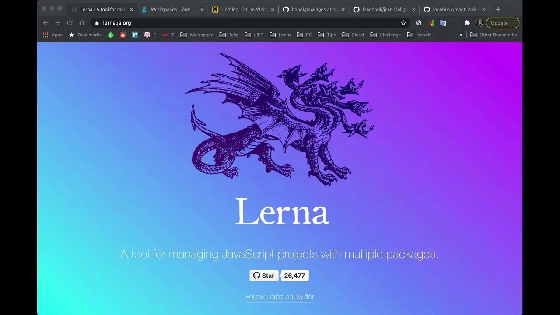The height and width of the screenshot is (315, 560).
Task: Click the lerna.js.org address bar
Action: click(x=249, y=23)
